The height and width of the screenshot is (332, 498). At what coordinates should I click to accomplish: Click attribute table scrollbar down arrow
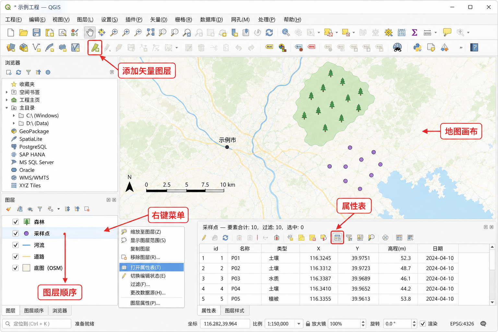(x=492, y=302)
